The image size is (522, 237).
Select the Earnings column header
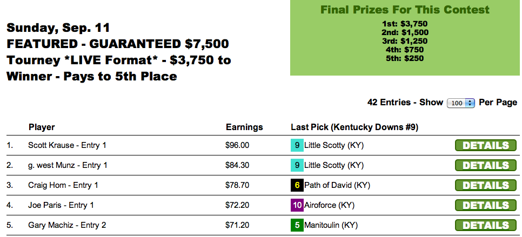coord(244,127)
